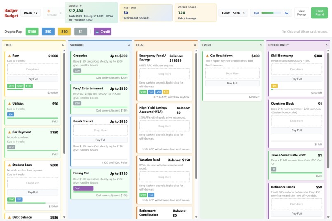Click the Emergency Fund Drop Here zone
The image size is (332, 221).
point(164,74)
